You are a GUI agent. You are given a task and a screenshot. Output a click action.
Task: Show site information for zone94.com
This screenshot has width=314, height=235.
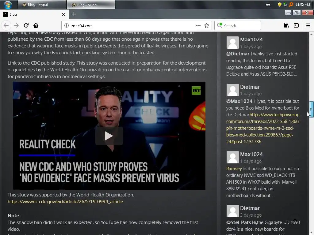coord(67,26)
